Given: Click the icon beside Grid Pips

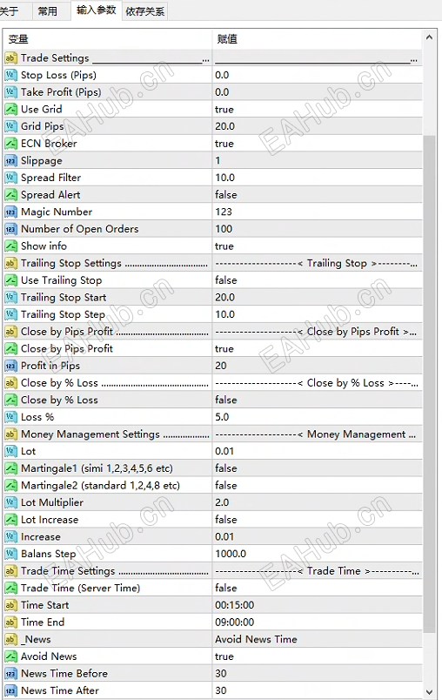Looking at the screenshot, I should [10, 126].
